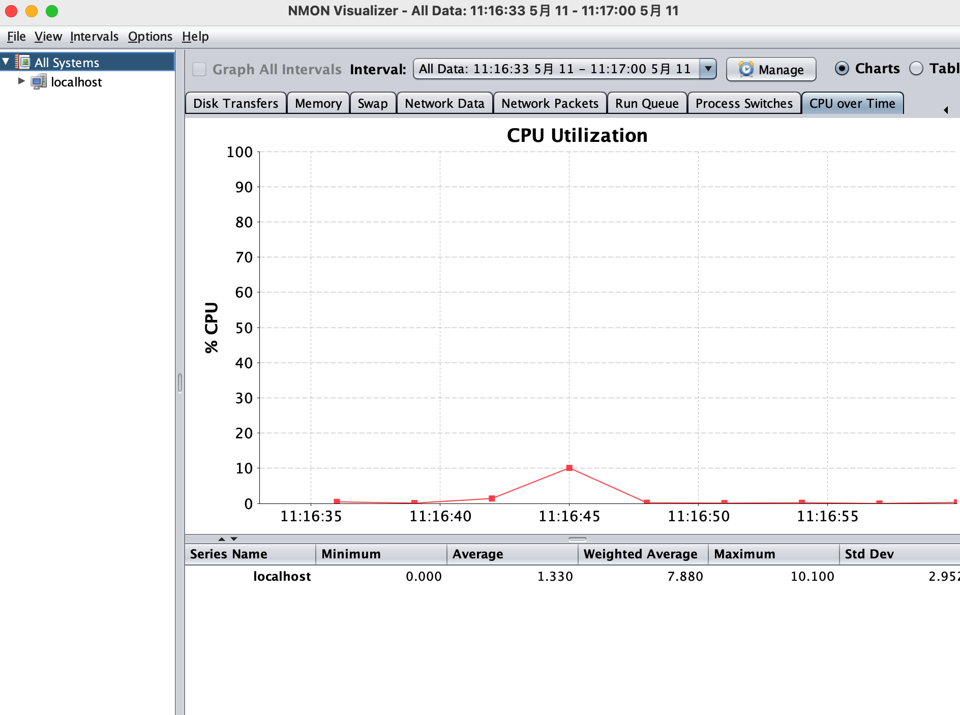Viewport: 960px width, 715px height.
Task: Select the Run Queue tab
Action: (x=647, y=103)
